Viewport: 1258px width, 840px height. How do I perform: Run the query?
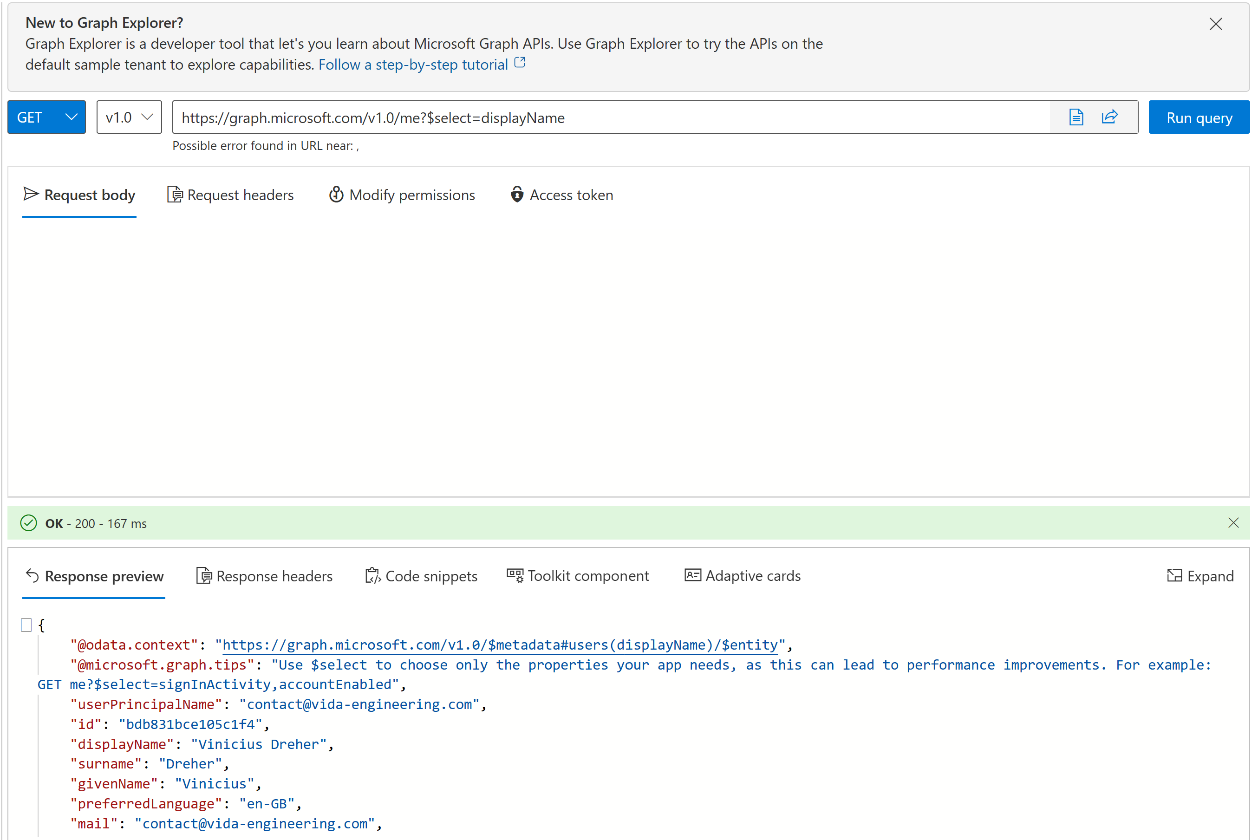tap(1199, 117)
